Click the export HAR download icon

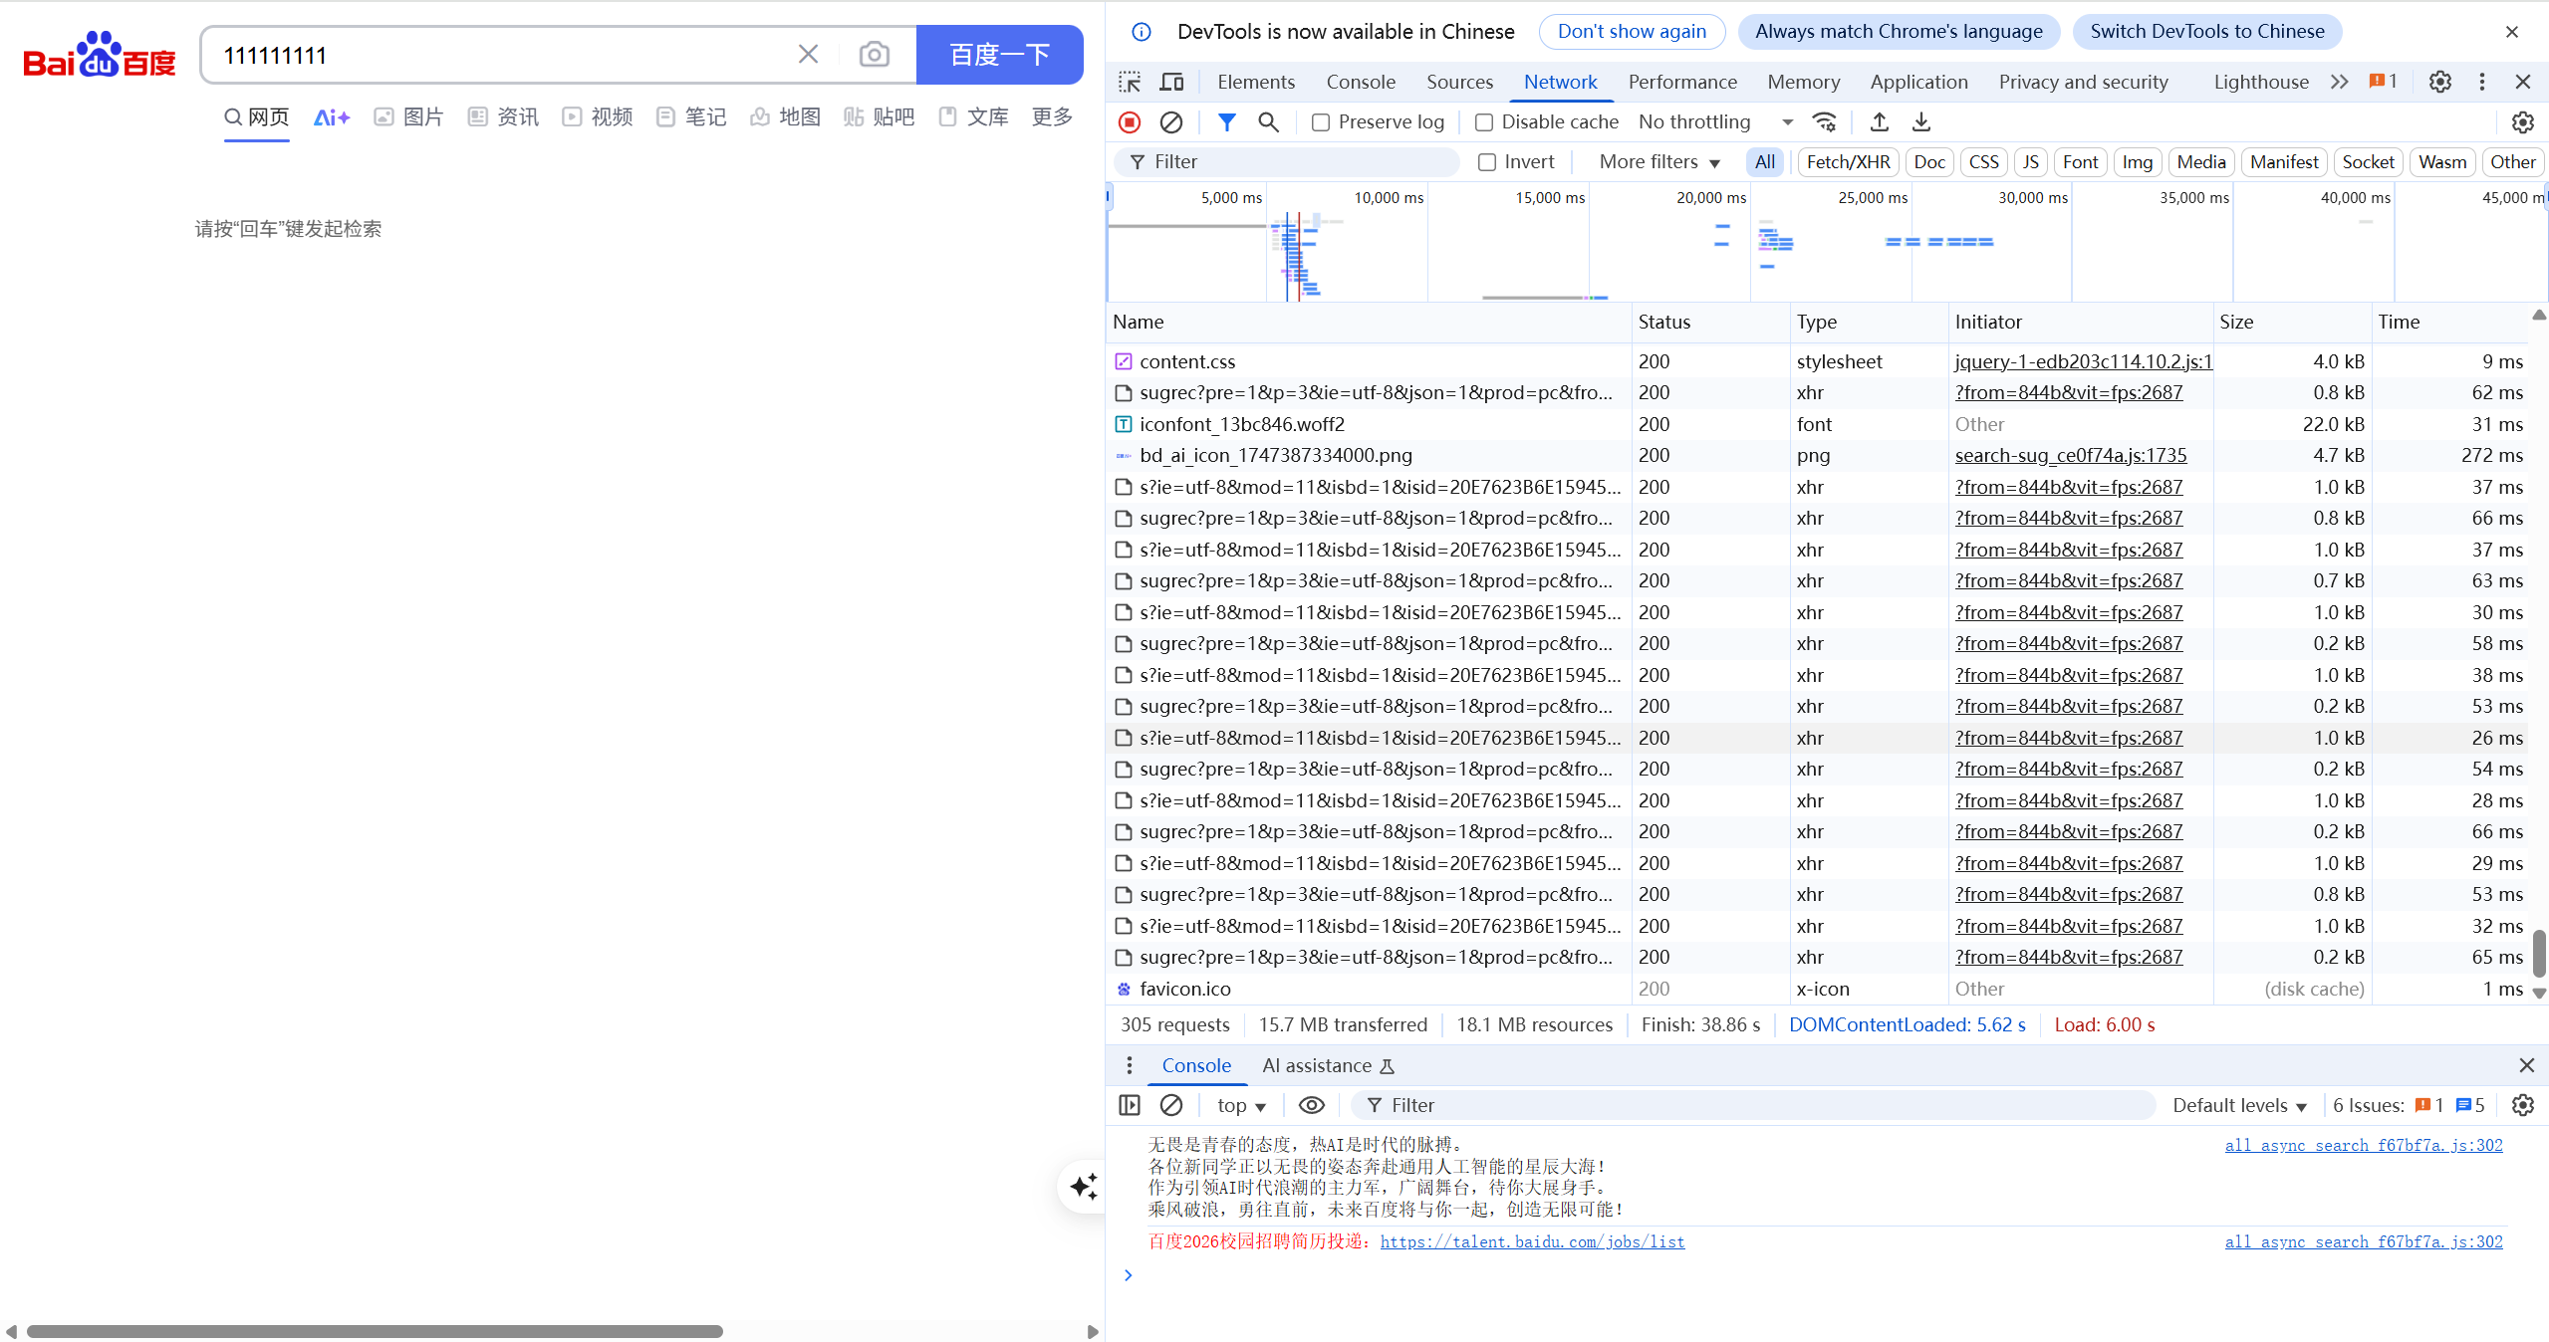coord(1921,122)
